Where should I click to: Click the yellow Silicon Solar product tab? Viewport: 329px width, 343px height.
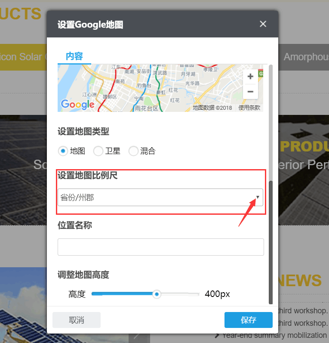click(x=23, y=57)
